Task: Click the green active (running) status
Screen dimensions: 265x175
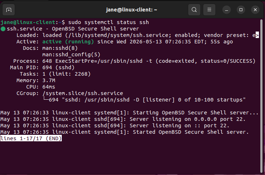Action: 68,42
